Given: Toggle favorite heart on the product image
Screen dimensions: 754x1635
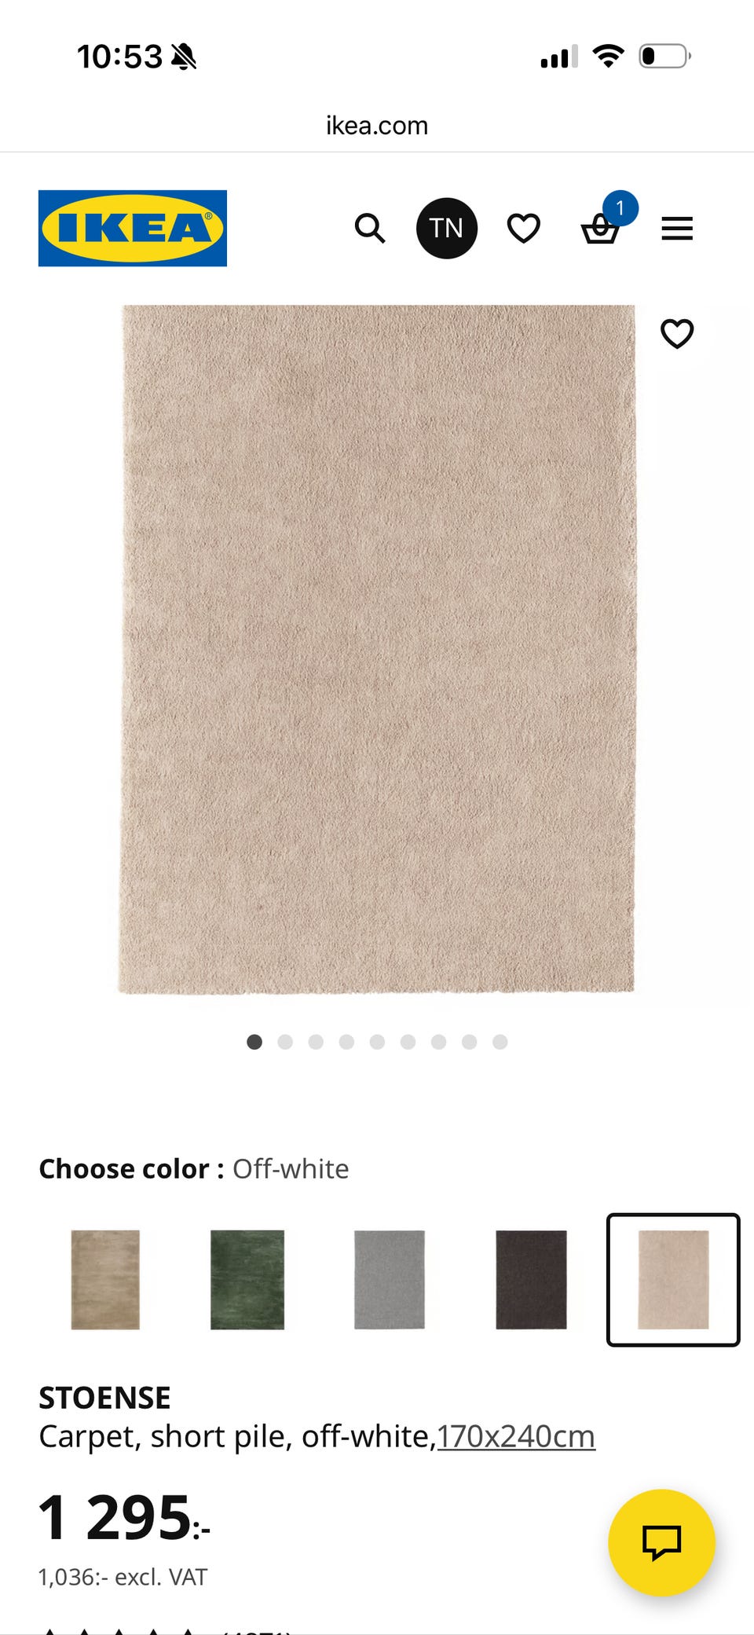Looking at the screenshot, I should pyautogui.click(x=677, y=334).
